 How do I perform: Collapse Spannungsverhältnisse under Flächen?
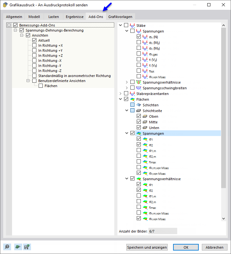point(127,179)
